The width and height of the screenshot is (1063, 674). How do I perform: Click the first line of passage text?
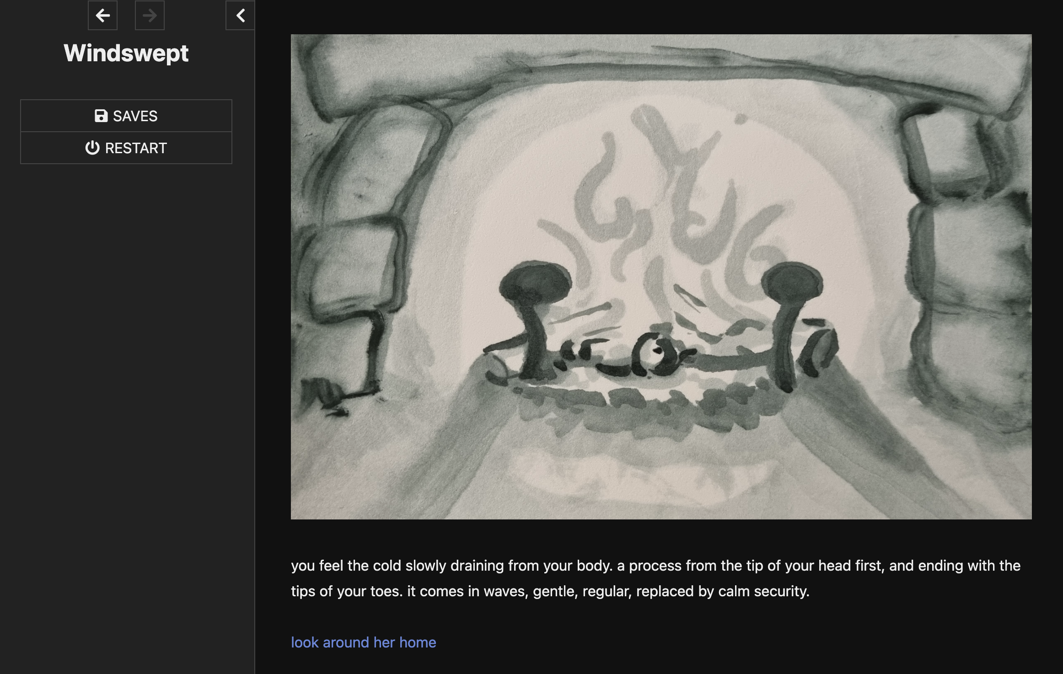click(655, 566)
